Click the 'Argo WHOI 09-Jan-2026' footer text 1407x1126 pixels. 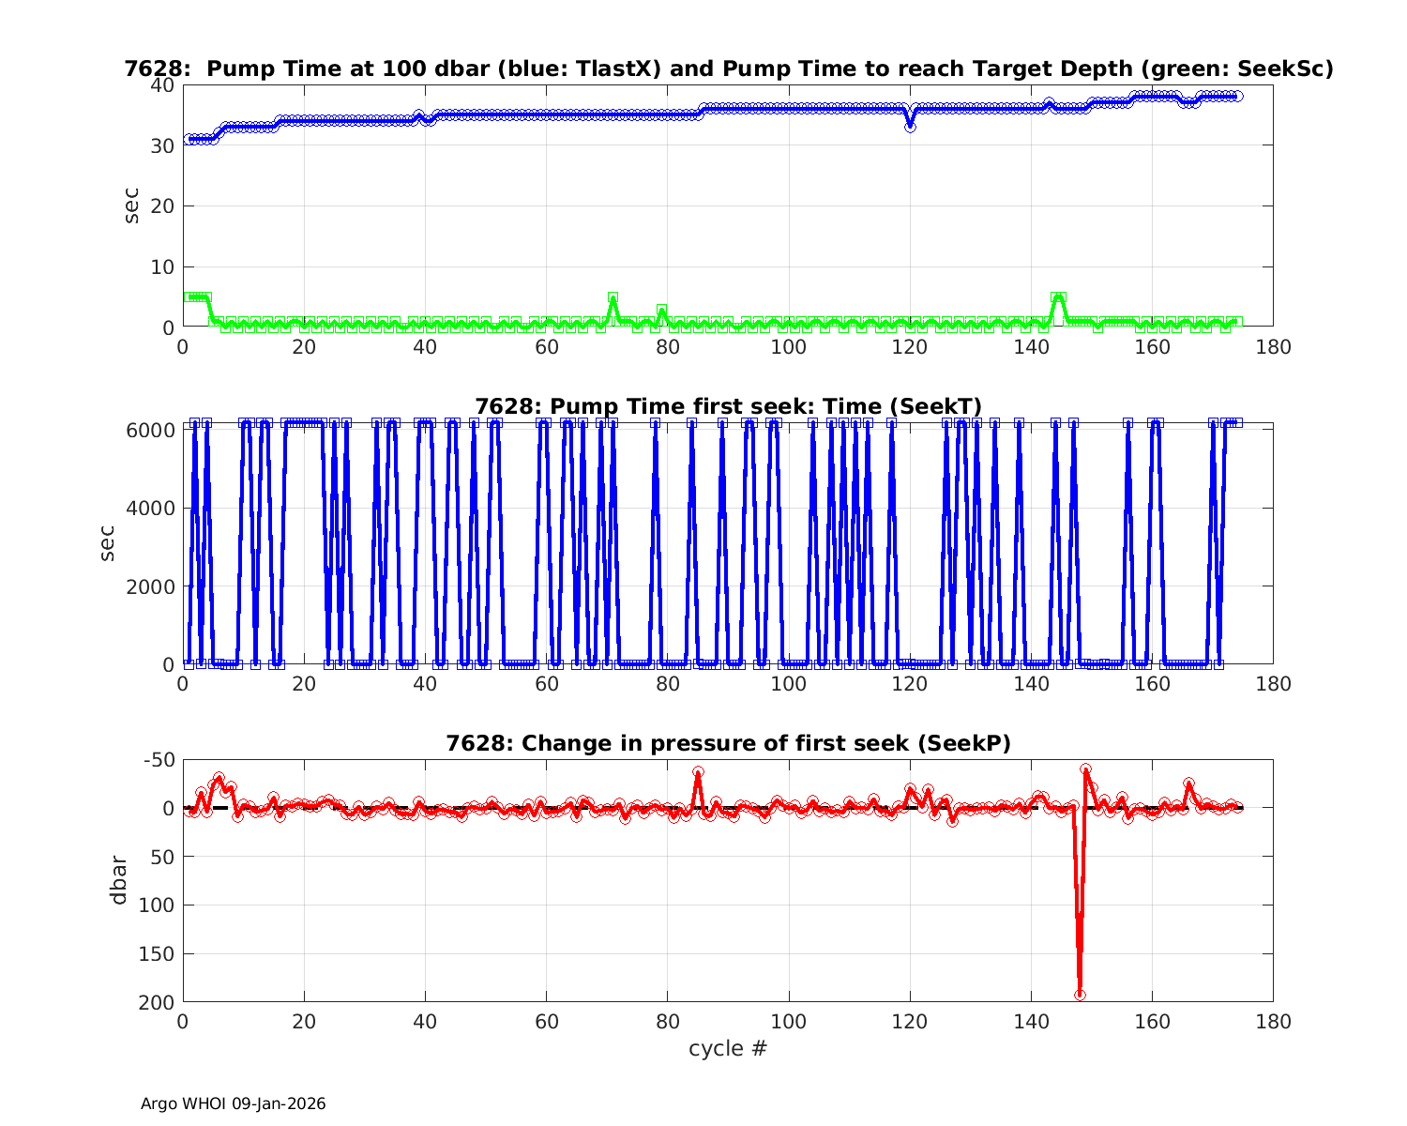pos(234,1103)
